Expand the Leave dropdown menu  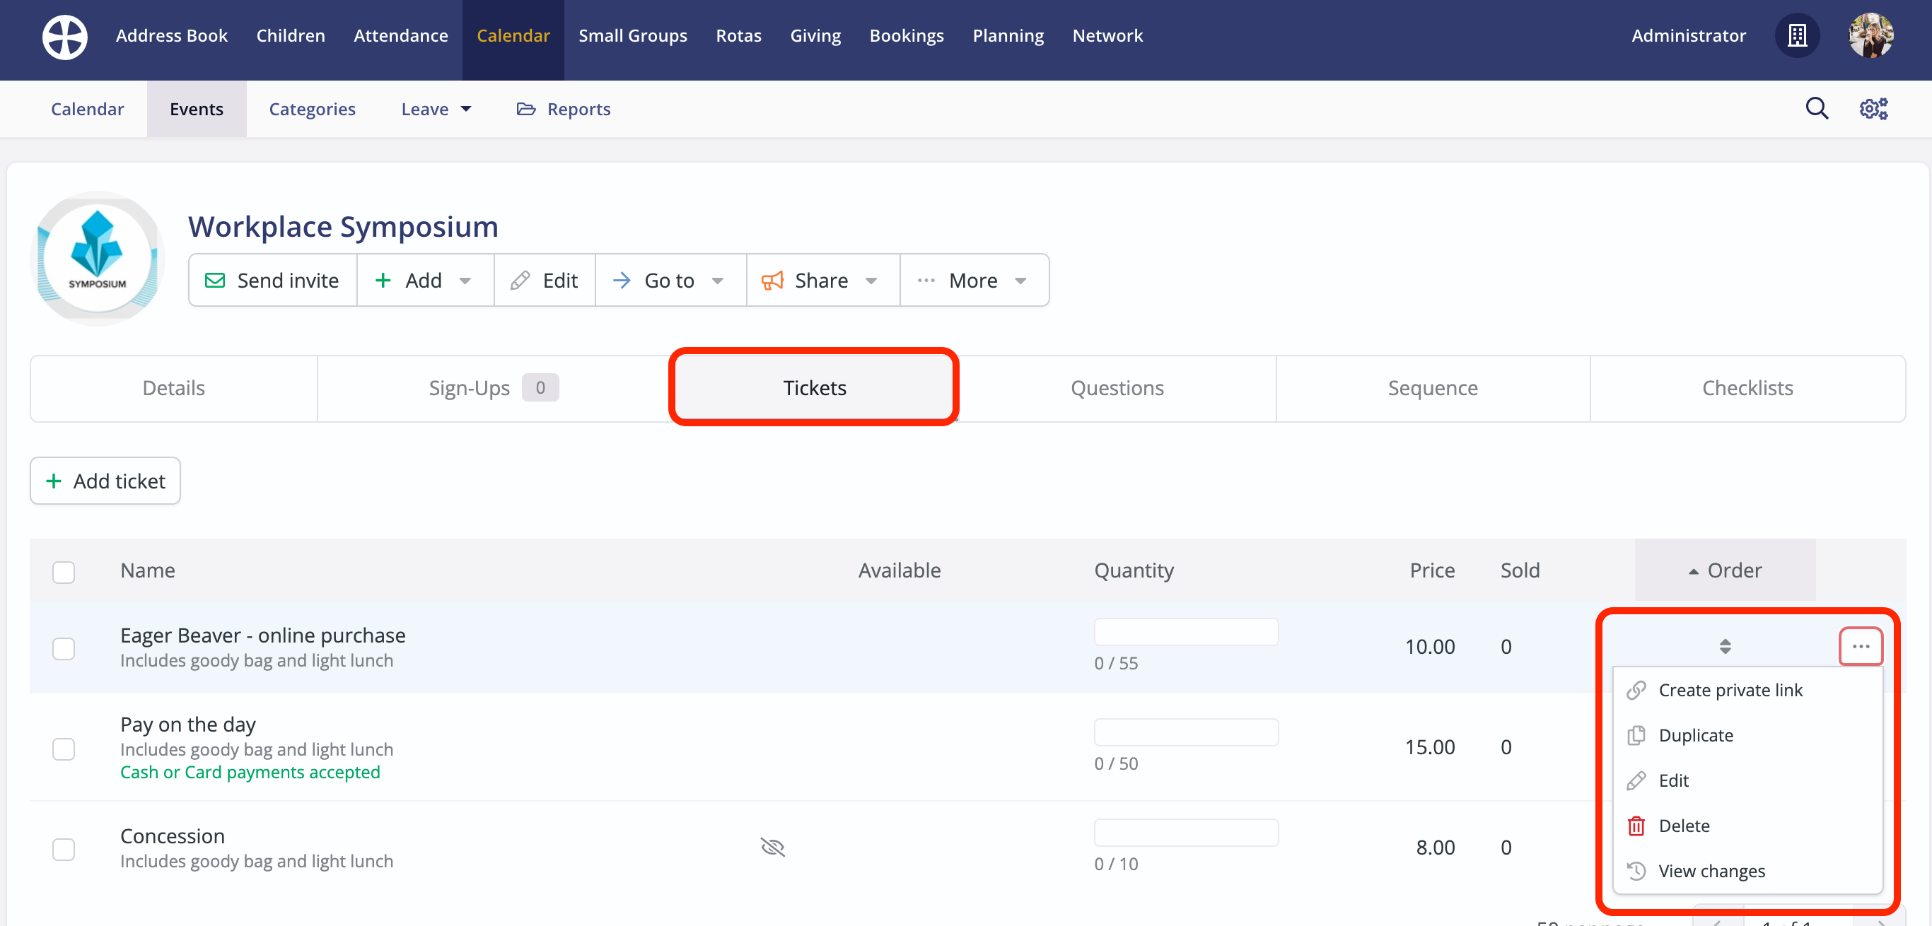[436, 110]
